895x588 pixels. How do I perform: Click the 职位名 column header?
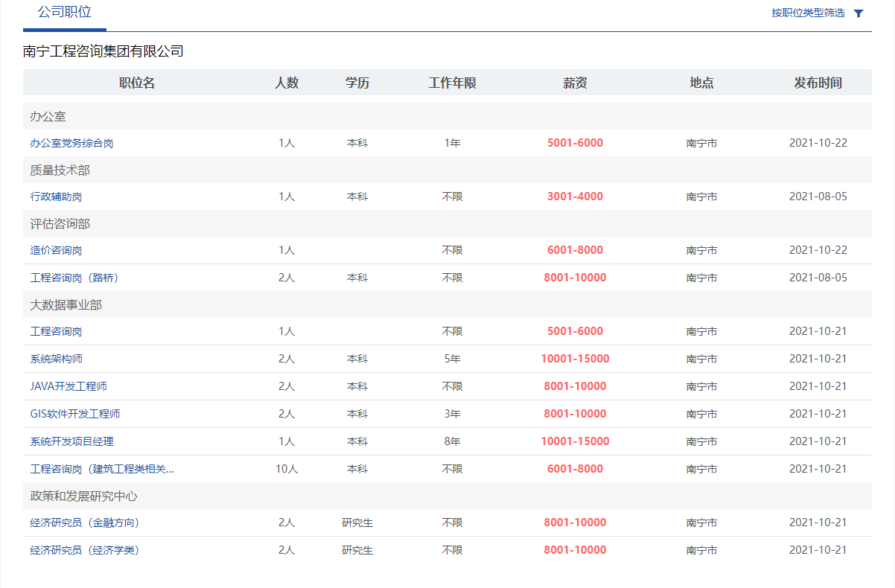[x=137, y=83]
